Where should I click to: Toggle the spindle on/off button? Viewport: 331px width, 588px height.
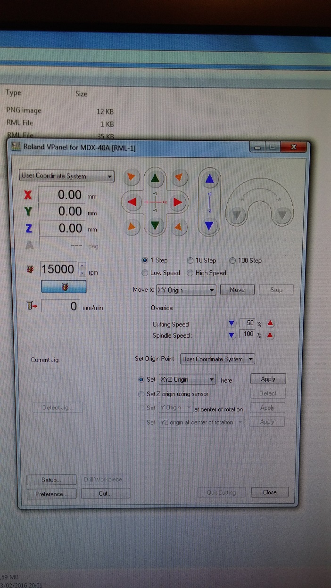click(x=64, y=286)
